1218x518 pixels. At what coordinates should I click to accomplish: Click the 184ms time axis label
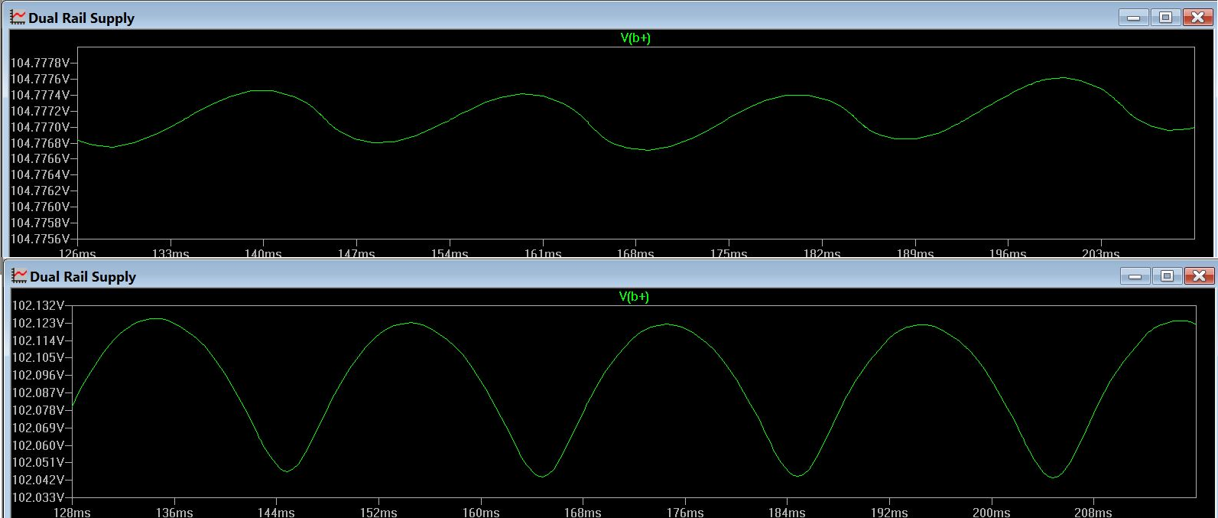(x=787, y=512)
